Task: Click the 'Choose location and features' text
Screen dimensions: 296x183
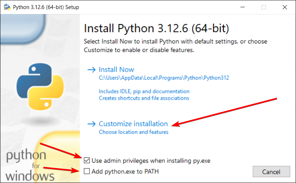Action: (x=134, y=132)
